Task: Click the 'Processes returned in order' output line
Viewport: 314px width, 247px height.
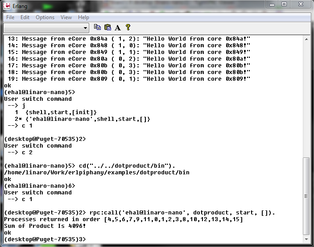Action: tap(124, 219)
